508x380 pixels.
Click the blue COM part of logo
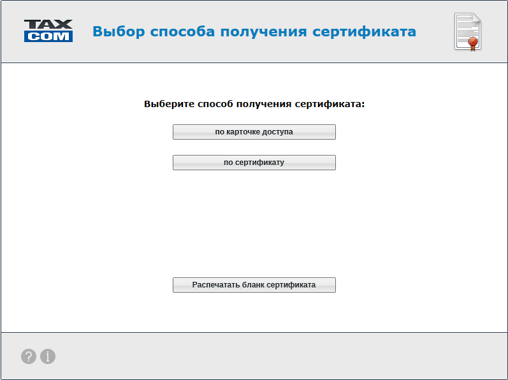click(48, 37)
